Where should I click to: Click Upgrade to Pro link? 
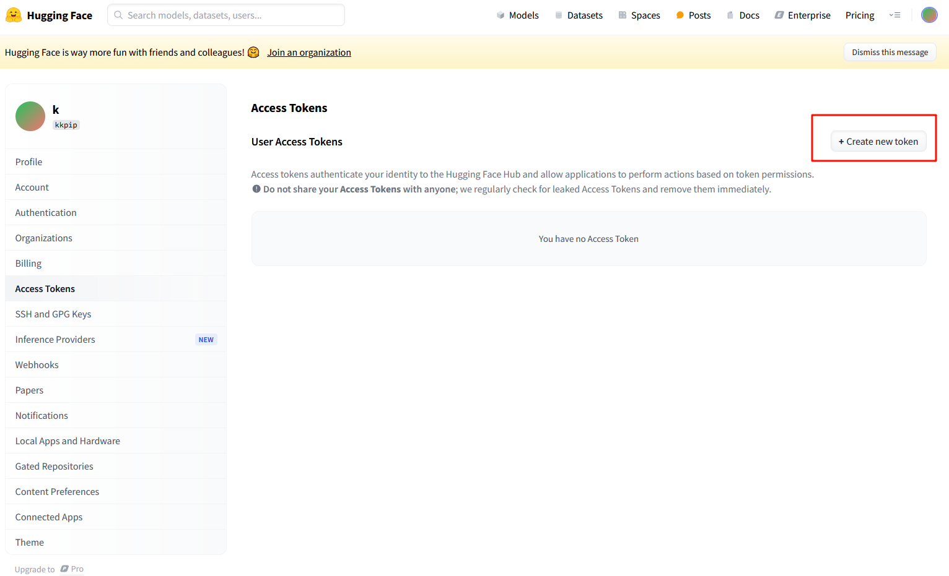49,569
